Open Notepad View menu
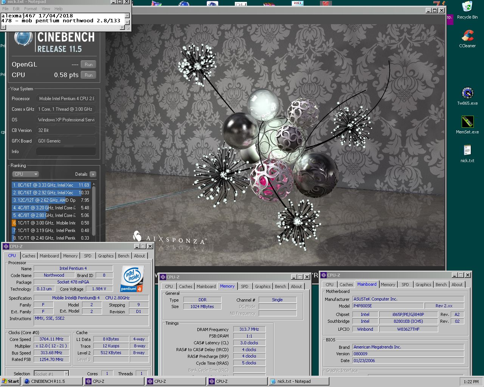Viewport: 484px width, 387px height. point(46,9)
